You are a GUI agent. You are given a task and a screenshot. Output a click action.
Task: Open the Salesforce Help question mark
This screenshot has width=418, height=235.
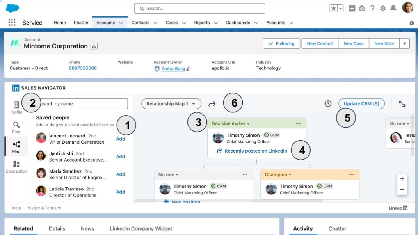372,8
